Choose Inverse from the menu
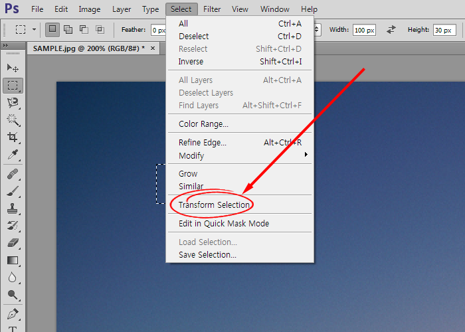The width and height of the screenshot is (465, 332). [x=240, y=61]
